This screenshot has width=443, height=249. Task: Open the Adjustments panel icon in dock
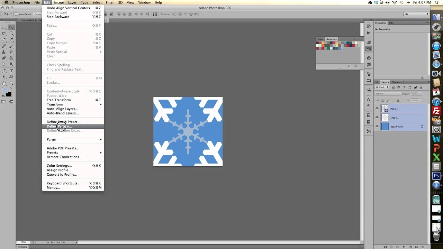pyautogui.click(x=369, y=58)
